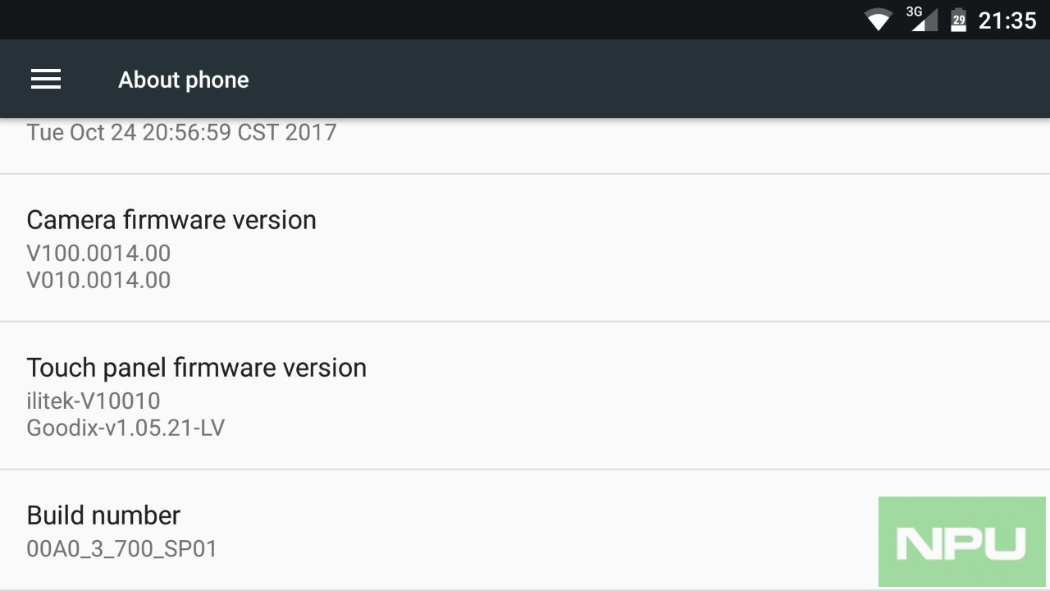Tap the small 3G network label
The height and width of the screenshot is (591, 1050).
(x=914, y=11)
